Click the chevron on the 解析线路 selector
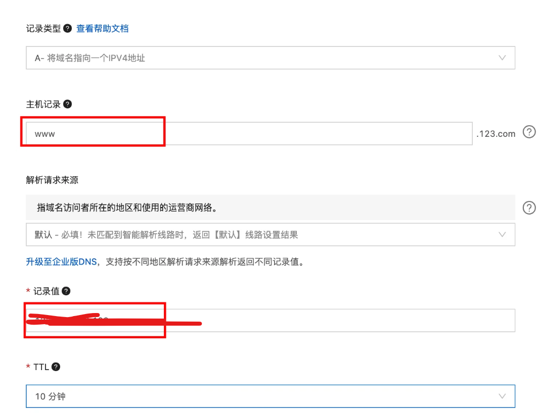The width and height of the screenshot is (538, 413). tap(503, 234)
